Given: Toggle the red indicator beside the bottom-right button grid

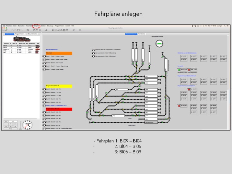Looking at the screenshot, I should click(179, 106).
